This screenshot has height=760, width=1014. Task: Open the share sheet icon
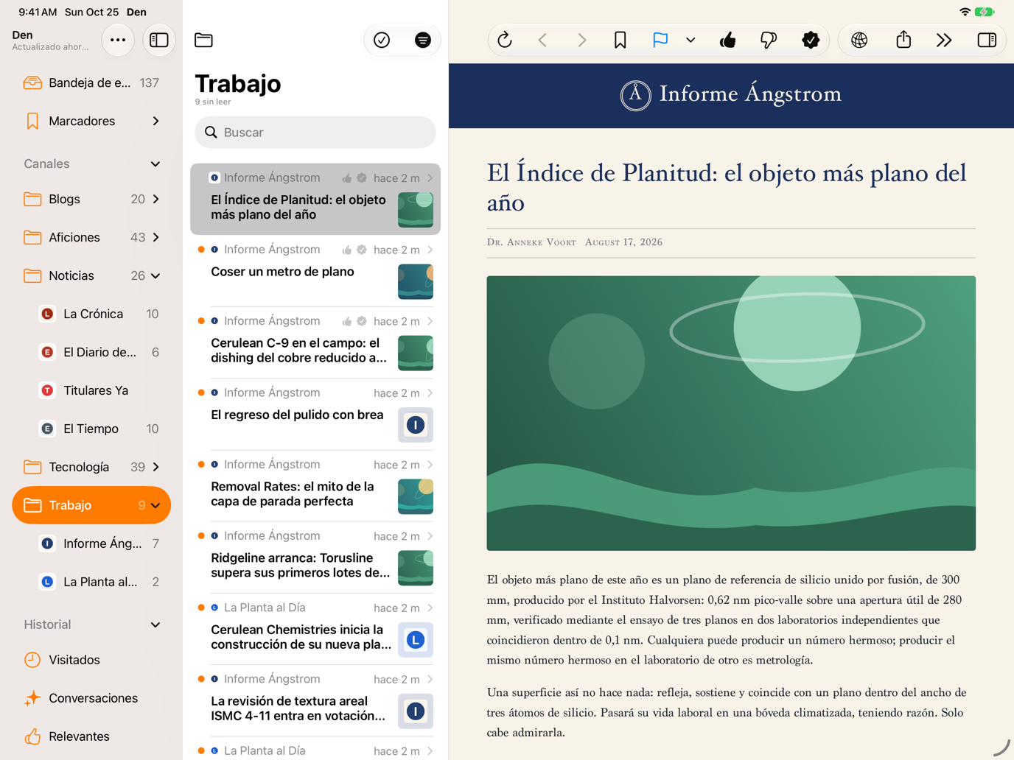coord(903,40)
